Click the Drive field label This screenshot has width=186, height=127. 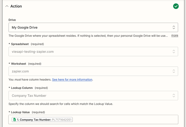[12, 20]
